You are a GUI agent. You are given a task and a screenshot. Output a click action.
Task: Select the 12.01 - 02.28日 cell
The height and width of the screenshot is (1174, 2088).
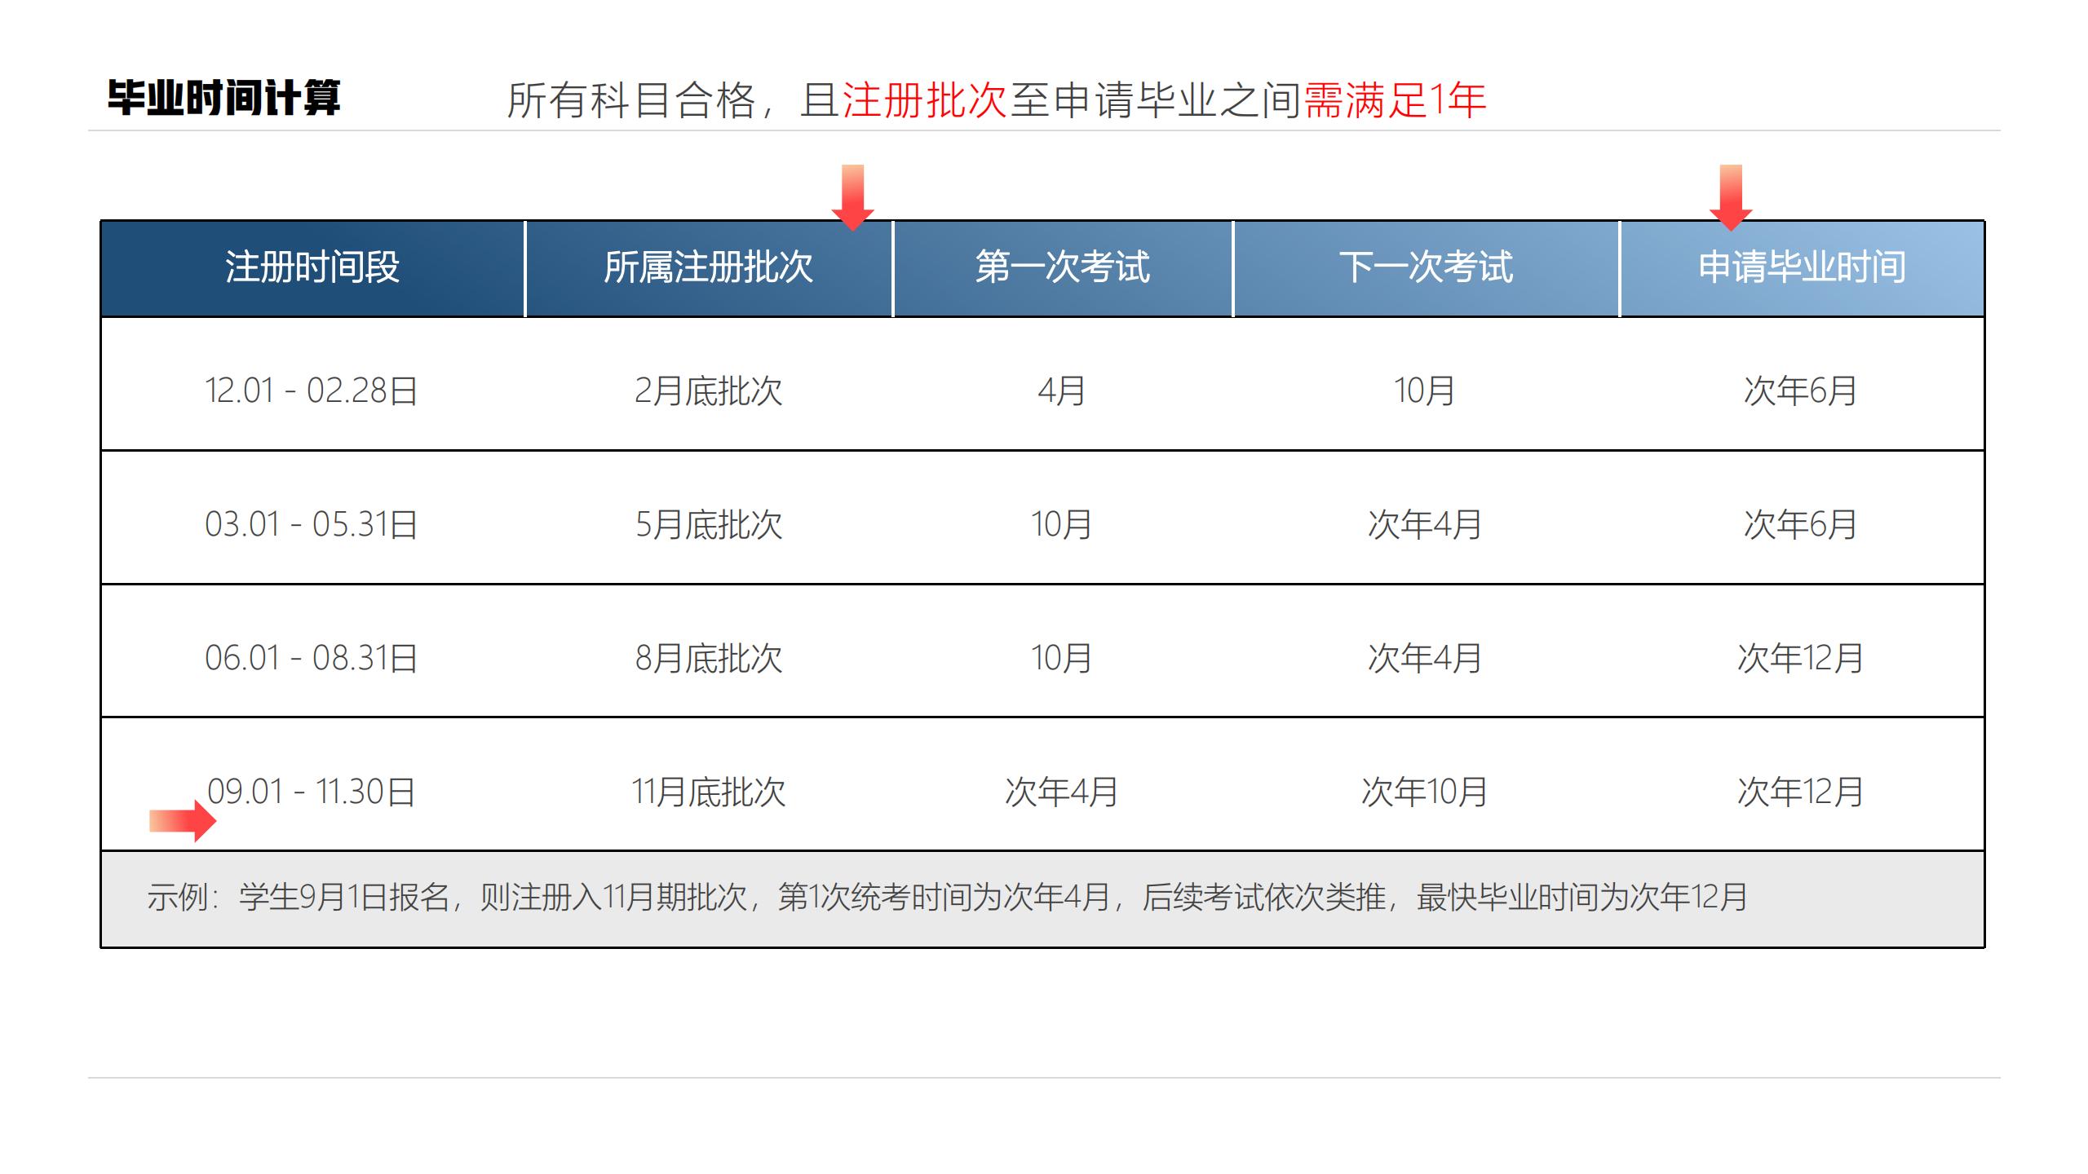point(312,391)
